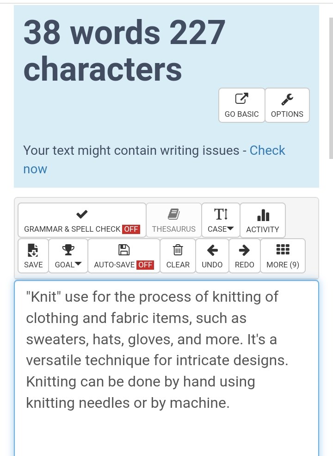The image size is (333, 456).
Task: Toggle the Auto-Save OFF badge
Action: (x=145, y=265)
